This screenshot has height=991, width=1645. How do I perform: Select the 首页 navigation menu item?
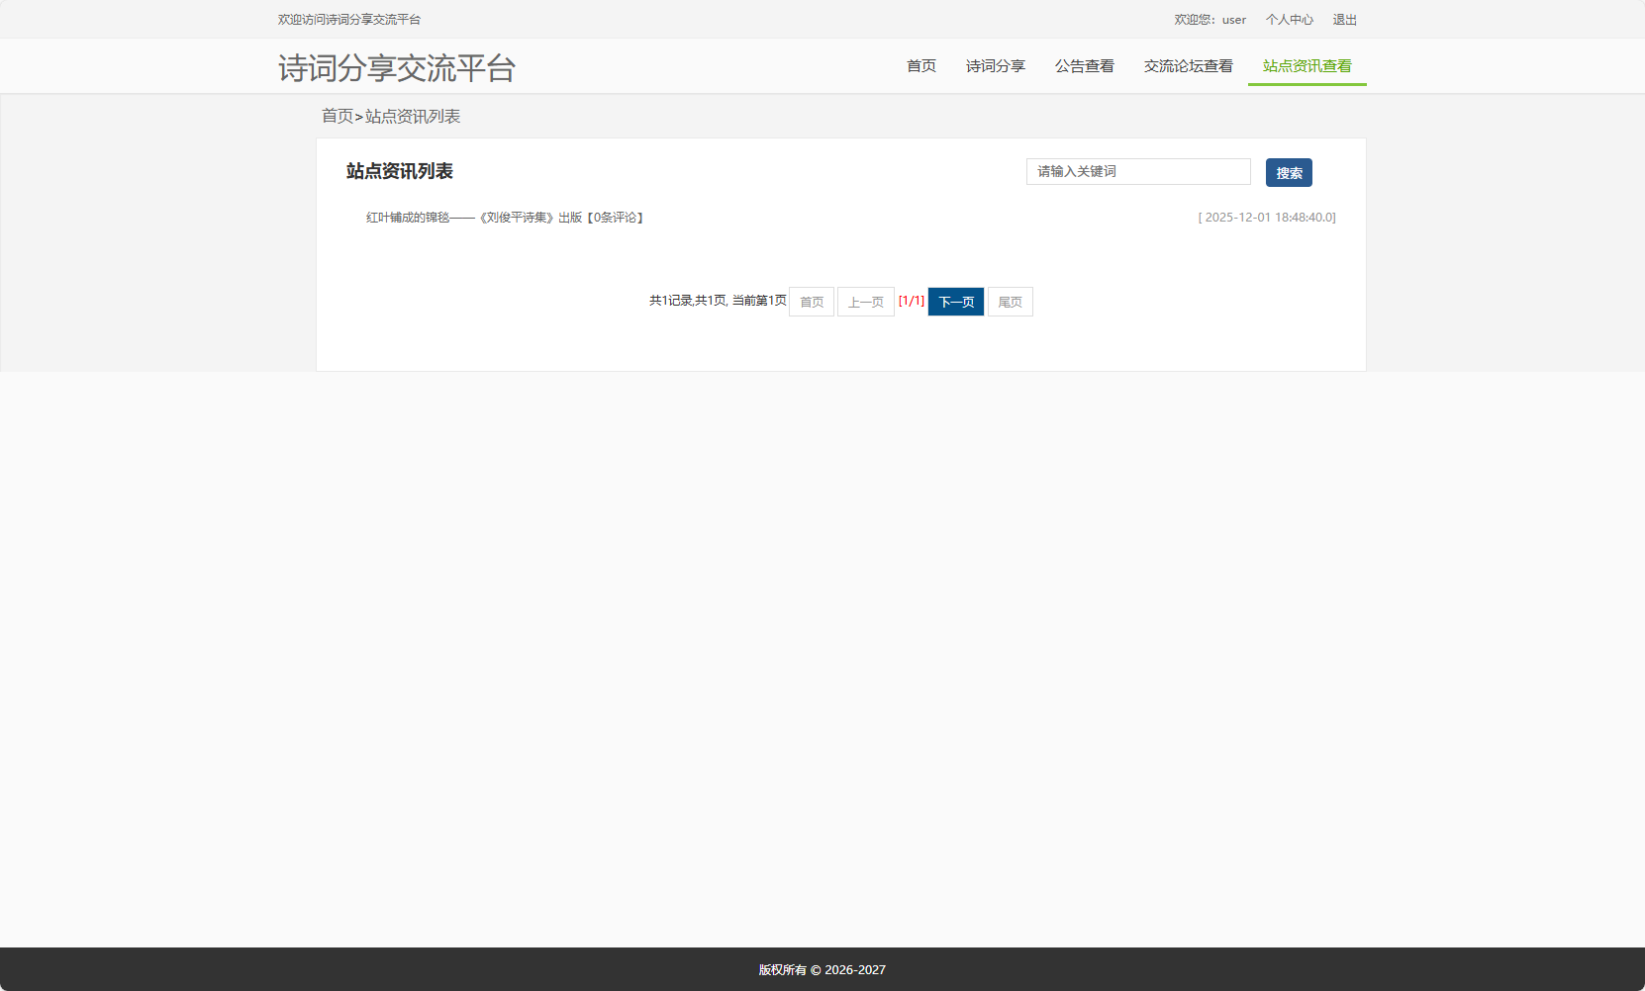pyautogui.click(x=919, y=66)
